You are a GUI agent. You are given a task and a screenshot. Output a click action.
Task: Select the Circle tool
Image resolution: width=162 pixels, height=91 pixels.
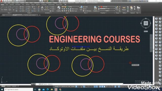click(x=10, y=8)
